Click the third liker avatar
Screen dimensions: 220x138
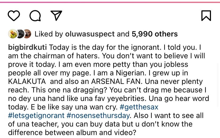27,34
